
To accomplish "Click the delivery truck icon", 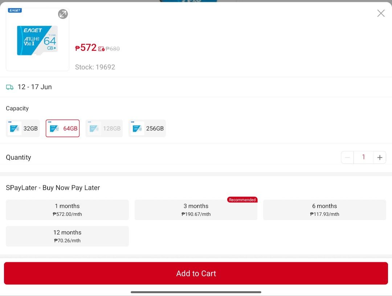I will (x=10, y=87).
